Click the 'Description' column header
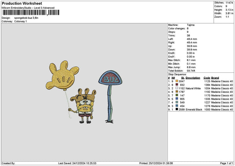 point(193,78)
